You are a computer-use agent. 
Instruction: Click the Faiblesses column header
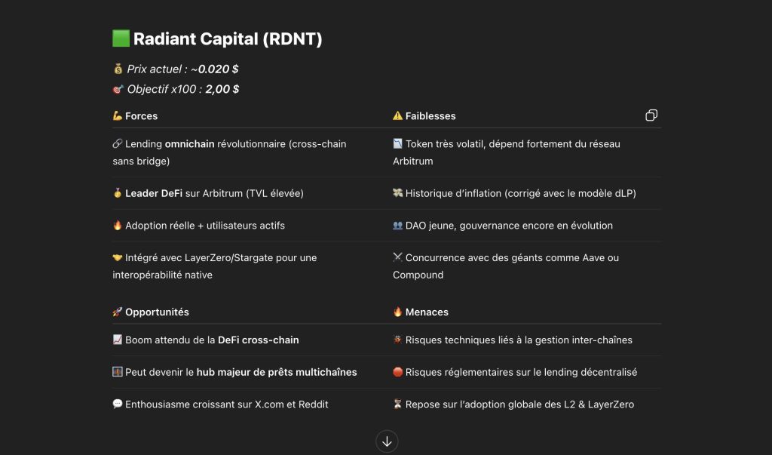[x=430, y=116]
